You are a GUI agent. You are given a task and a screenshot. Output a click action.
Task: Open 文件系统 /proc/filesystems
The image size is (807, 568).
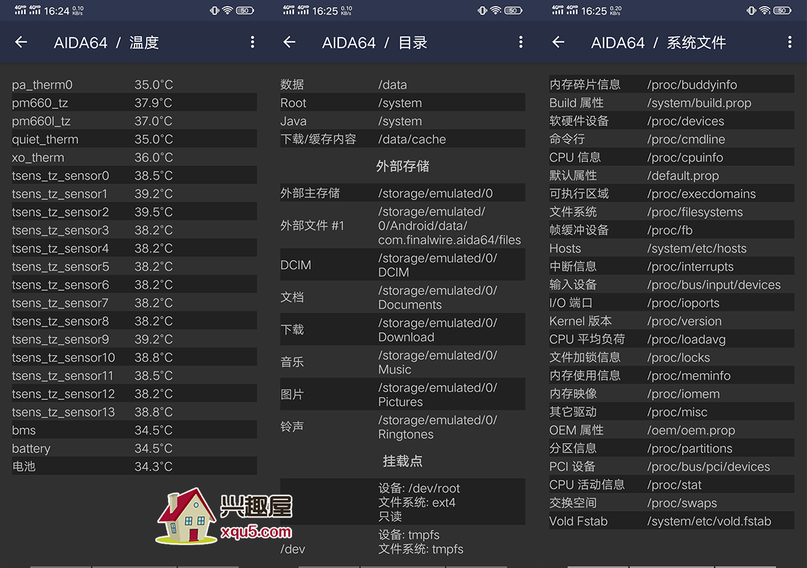[672, 212]
